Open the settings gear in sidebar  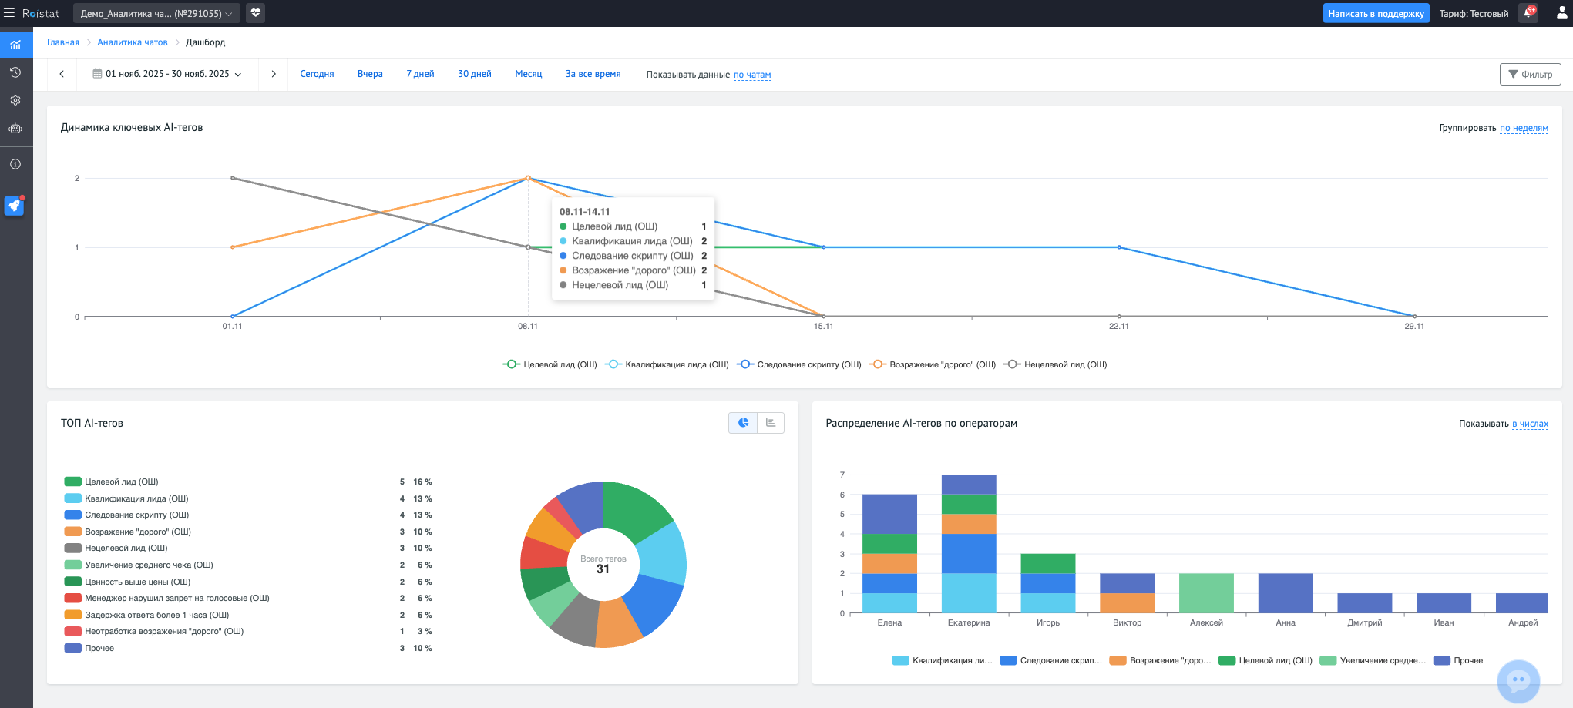point(15,100)
